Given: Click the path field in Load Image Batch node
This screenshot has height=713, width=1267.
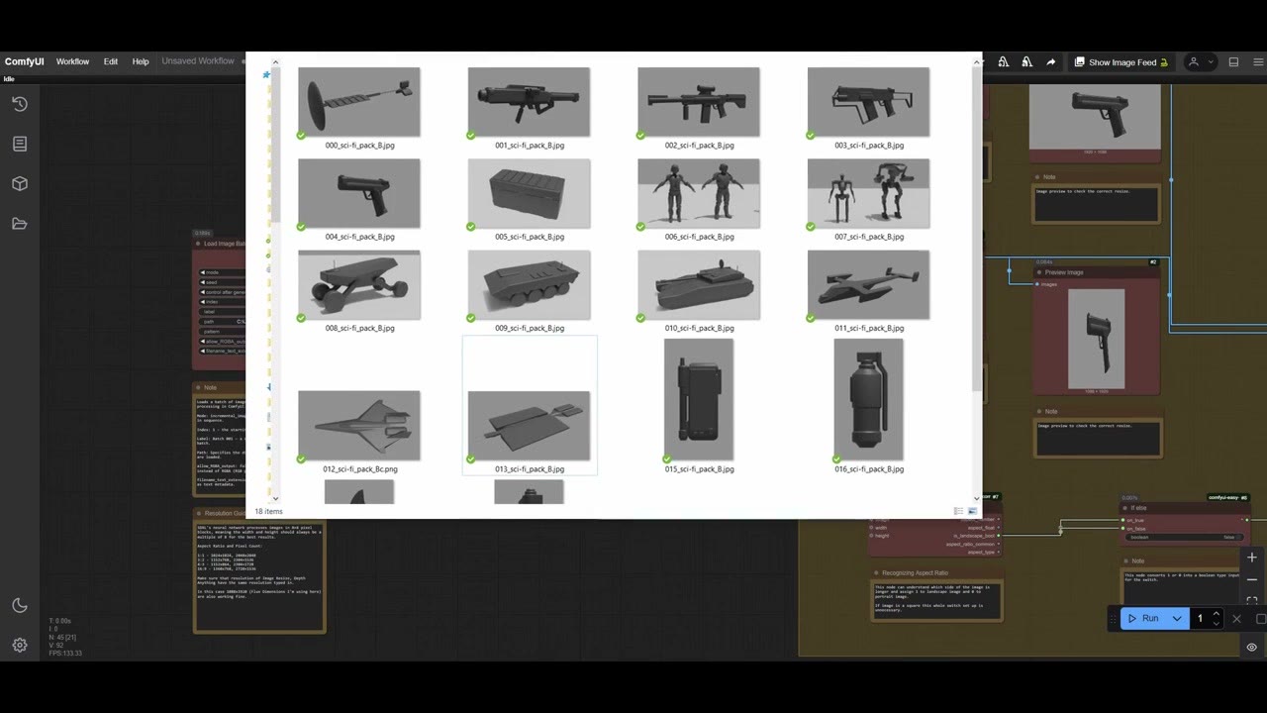Looking at the screenshot, I should pos(222,321).
